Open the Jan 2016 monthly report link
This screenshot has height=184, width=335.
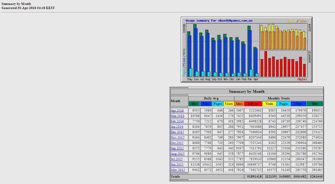(177, 126)
